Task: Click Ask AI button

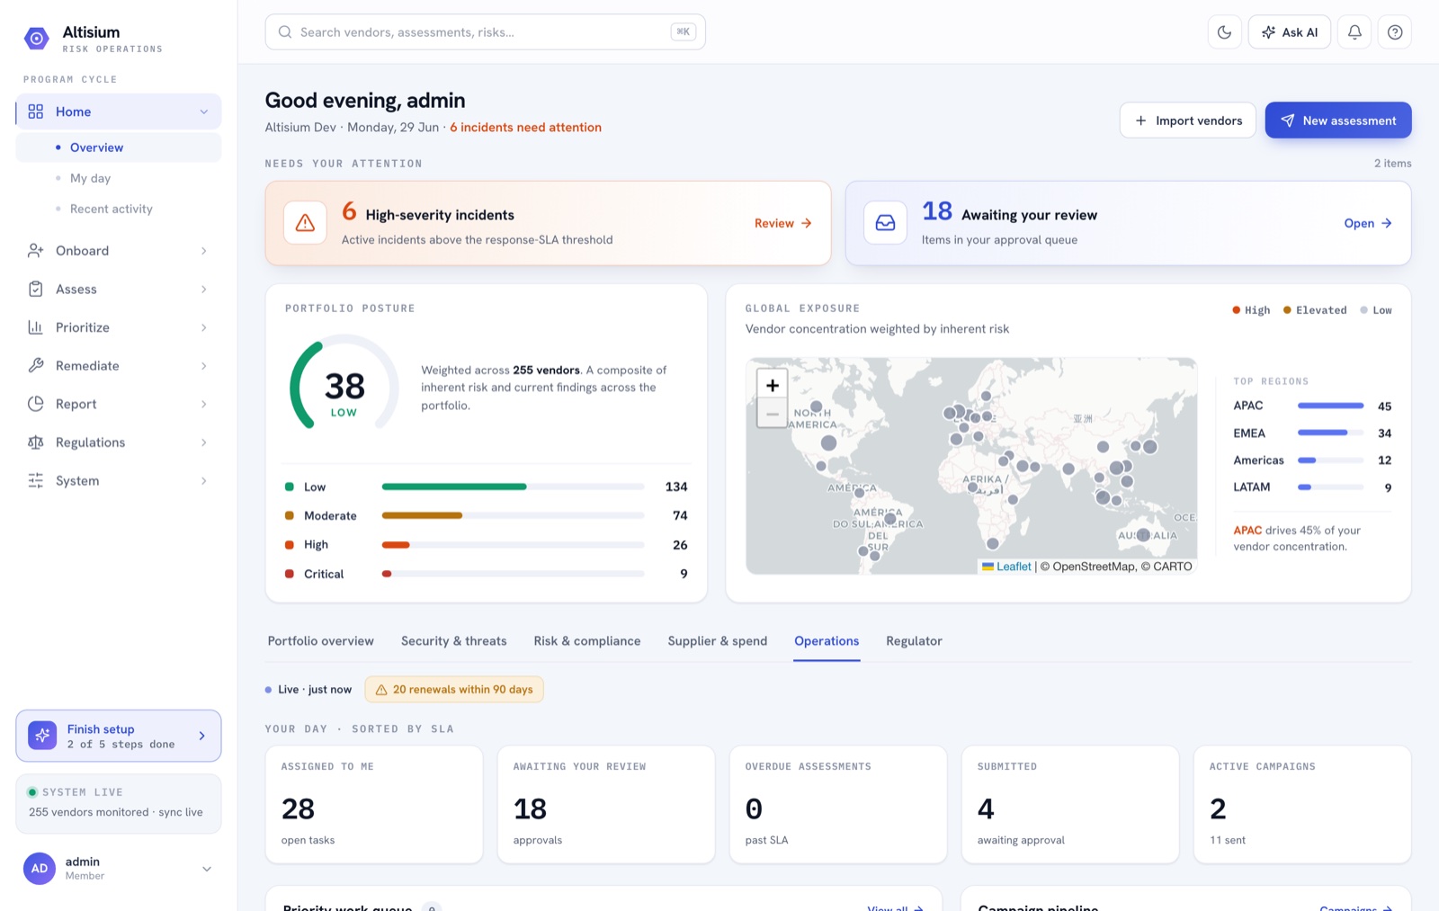Action: [x=1289, y=32]
